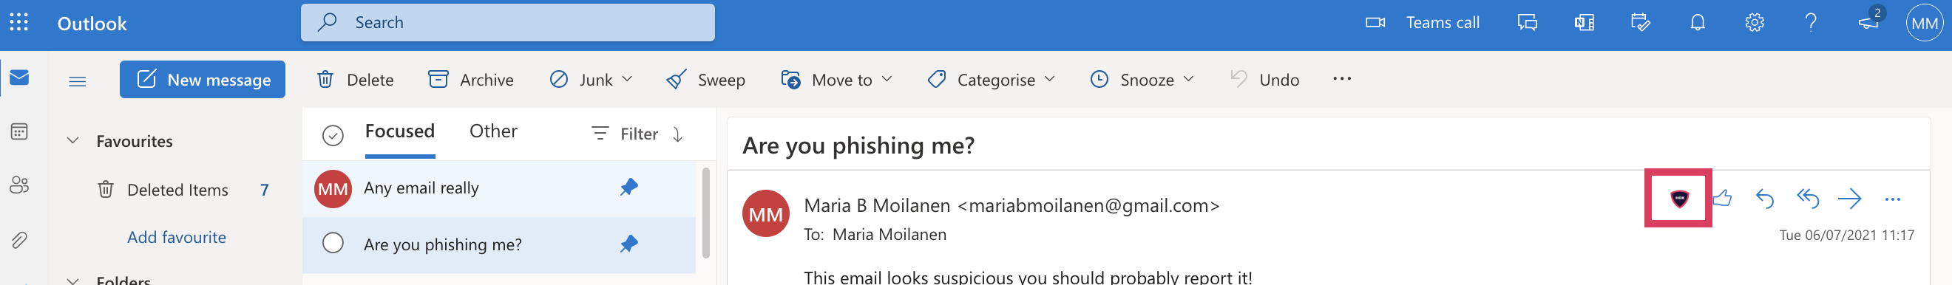
Task: Open the Calendar icon in left sidebar
Action: click(20, 131)
